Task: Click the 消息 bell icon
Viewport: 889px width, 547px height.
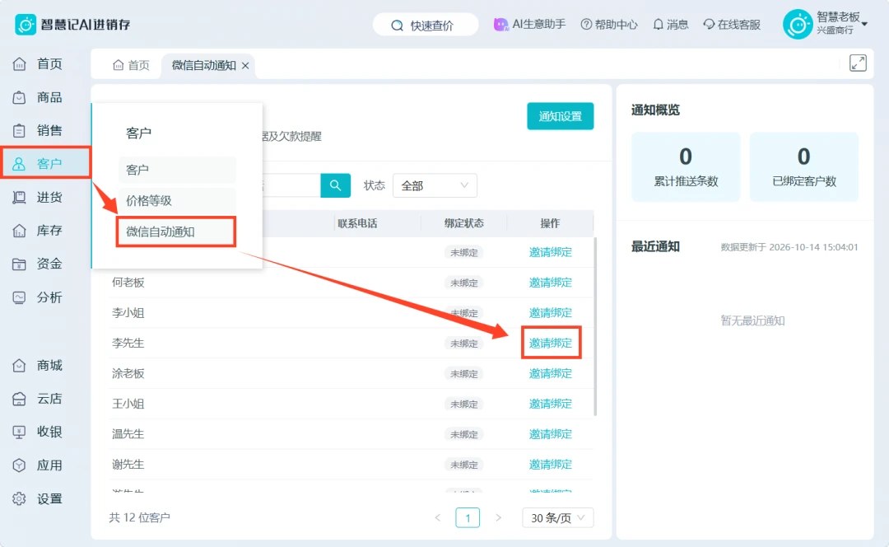Action: pyautogui.click(x=658, y=25)
